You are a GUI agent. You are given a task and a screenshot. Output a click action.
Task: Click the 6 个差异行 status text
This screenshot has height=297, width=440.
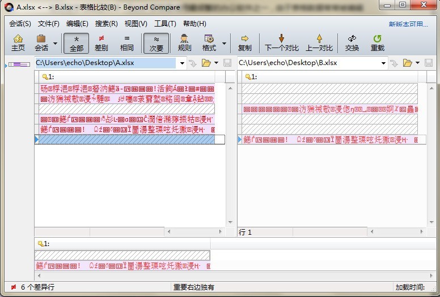click(x=37, y=287)
